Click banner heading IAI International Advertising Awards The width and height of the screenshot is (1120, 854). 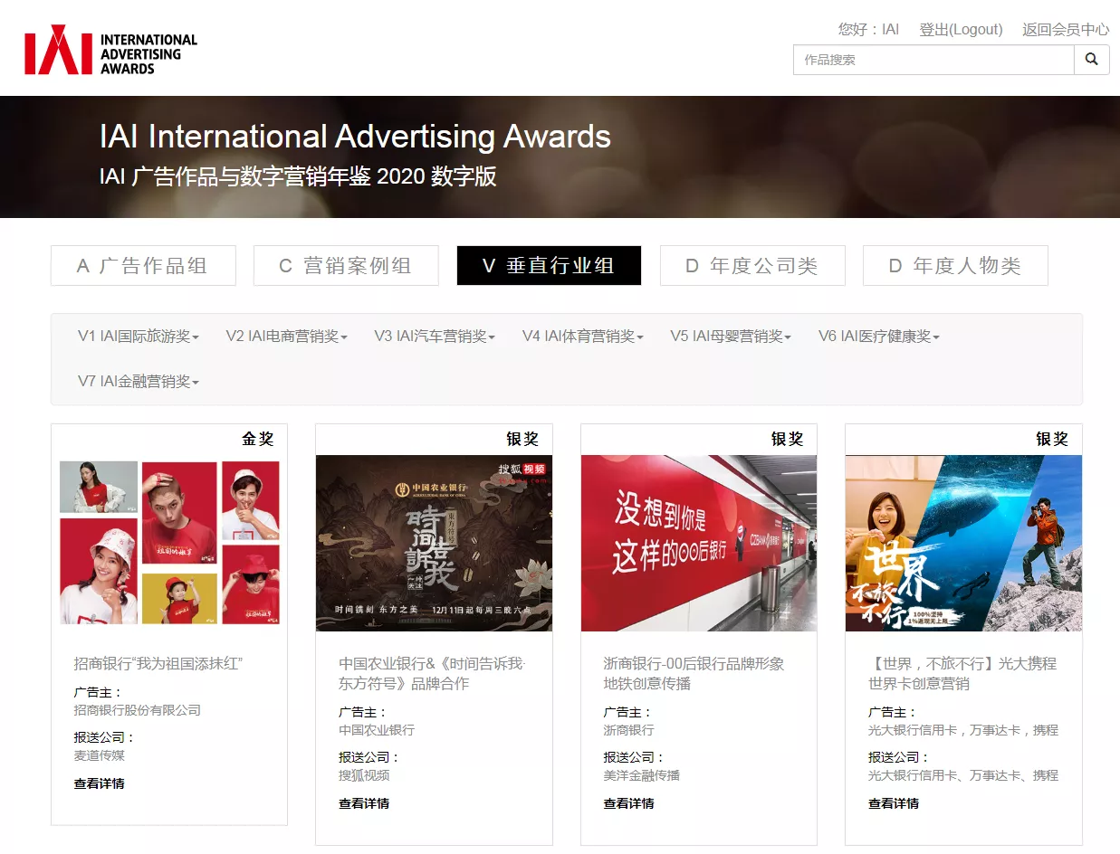(x=355, y=137)
